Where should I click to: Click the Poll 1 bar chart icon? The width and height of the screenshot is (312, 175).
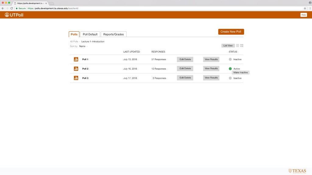(x=76, y=59)
